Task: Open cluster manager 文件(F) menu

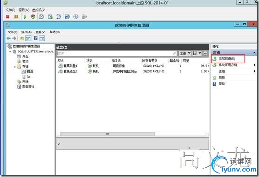Action: tap(13, 32)
